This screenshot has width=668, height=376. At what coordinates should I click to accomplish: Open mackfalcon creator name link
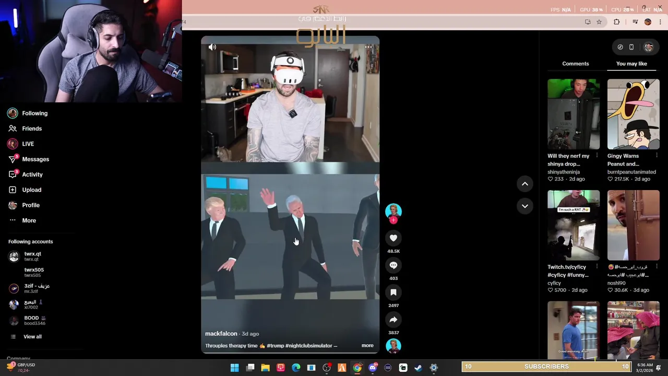coord(221,334)
